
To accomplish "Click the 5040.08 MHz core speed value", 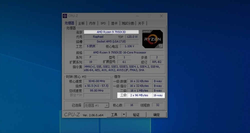I will click(x=96, y=81).
